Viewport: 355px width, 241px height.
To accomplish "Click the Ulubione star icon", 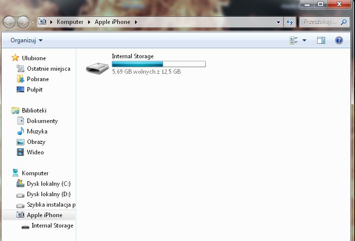I will click(15, 58).
